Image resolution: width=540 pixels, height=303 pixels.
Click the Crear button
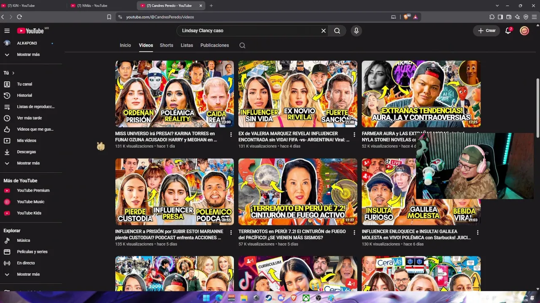pyautogui.click(x=486, y=31)
